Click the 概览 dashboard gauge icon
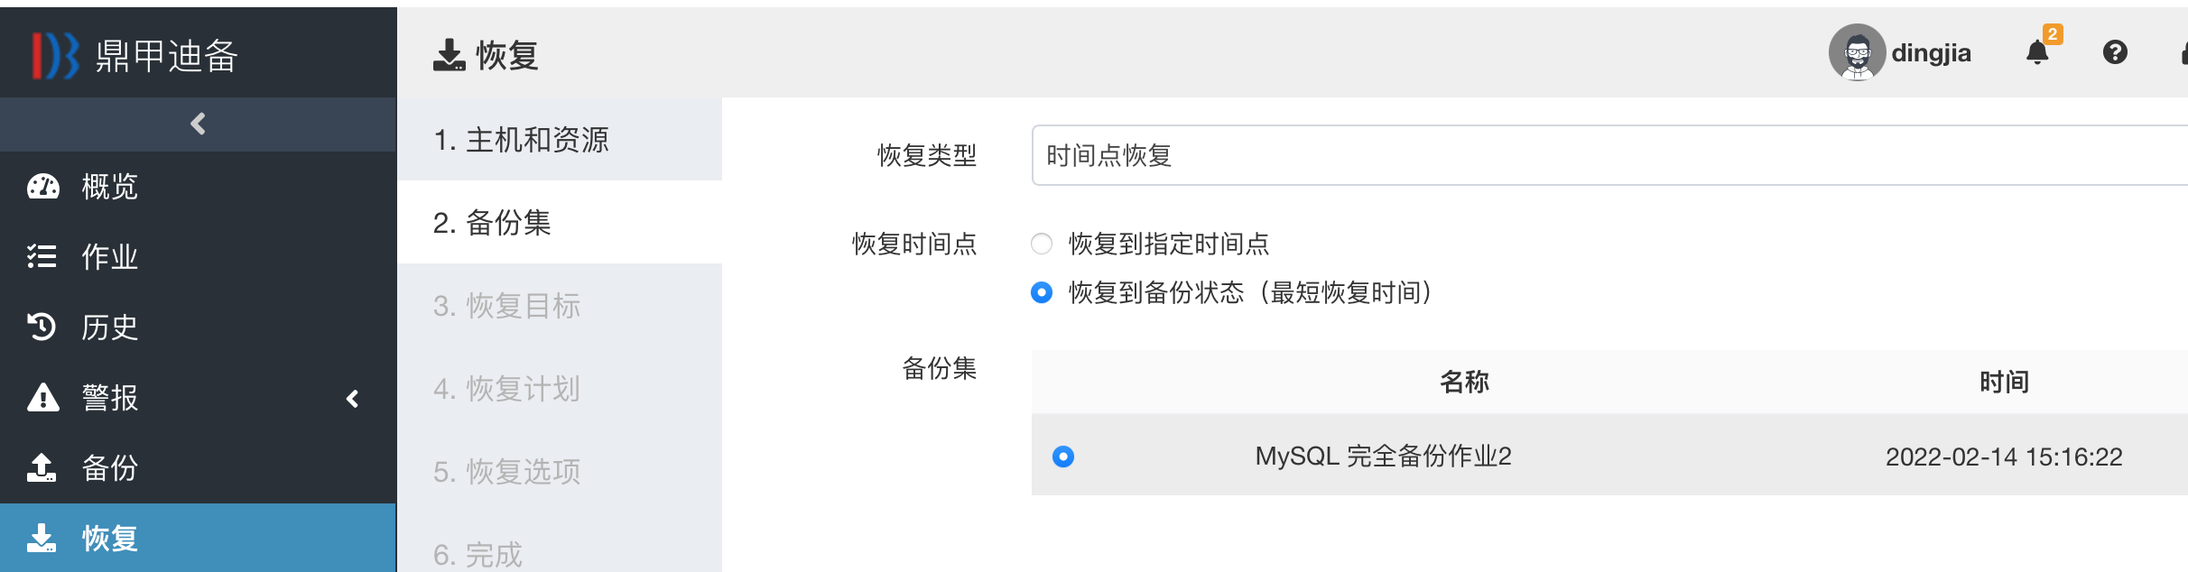This screenshot has width=2188, height=572. pyautogui.click(x=43, y=187)
